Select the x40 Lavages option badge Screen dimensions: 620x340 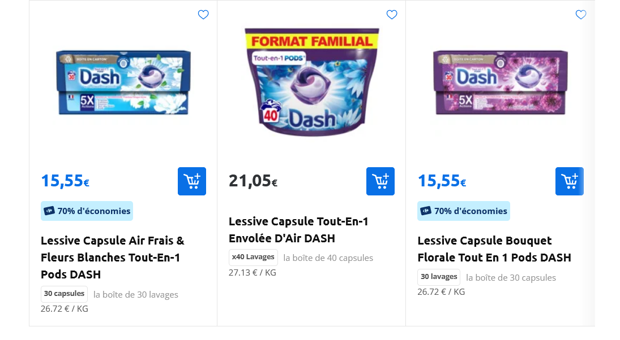pos(253,257)
